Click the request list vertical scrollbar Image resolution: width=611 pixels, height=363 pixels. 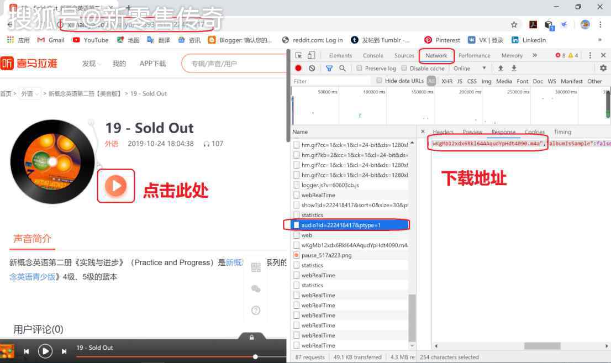[x=412, y=318]
